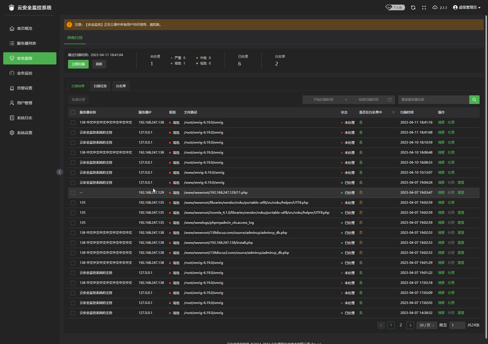
Task: Switch to the 扫描任务 tab
Action: click(100, 86)
